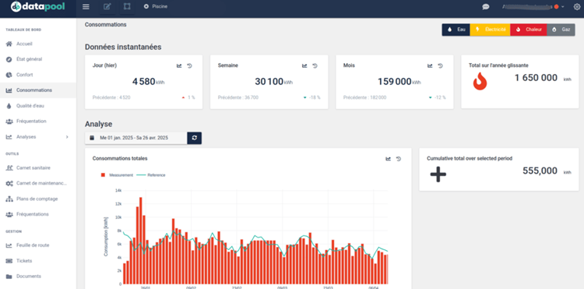Switch to Eau consumption tab
584x289 pixels.
click(x=456, y=30)
